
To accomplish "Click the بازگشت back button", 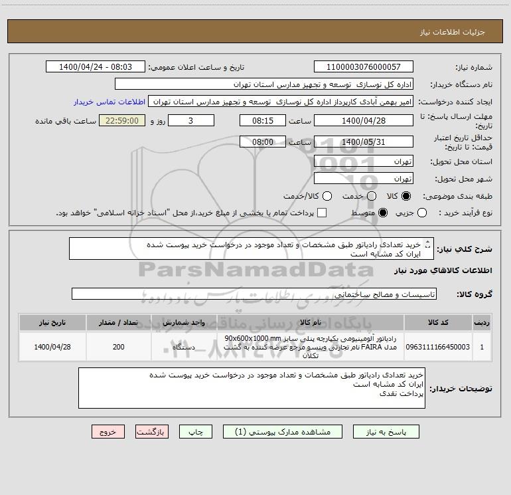I will click(x=152, y=432).
